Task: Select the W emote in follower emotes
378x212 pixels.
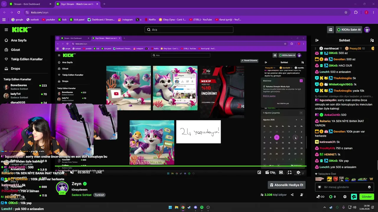Action: click(x=371, y=179)
